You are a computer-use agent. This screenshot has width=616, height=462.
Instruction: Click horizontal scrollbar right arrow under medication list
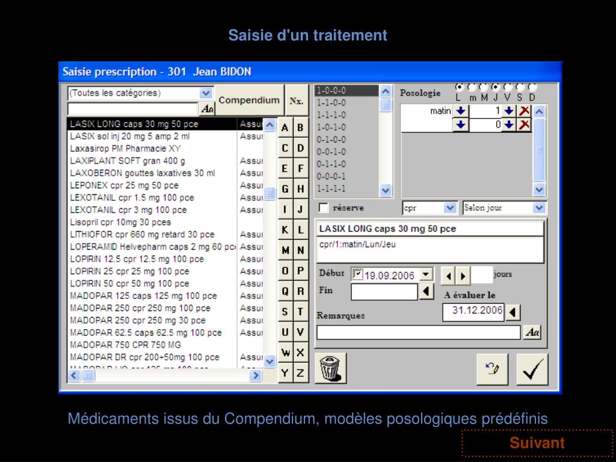coord(256,375)
